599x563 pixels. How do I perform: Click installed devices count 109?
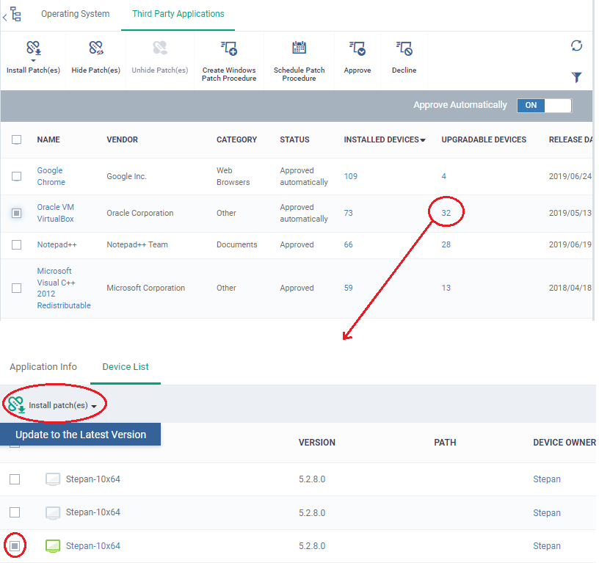[x=350, y=176]
